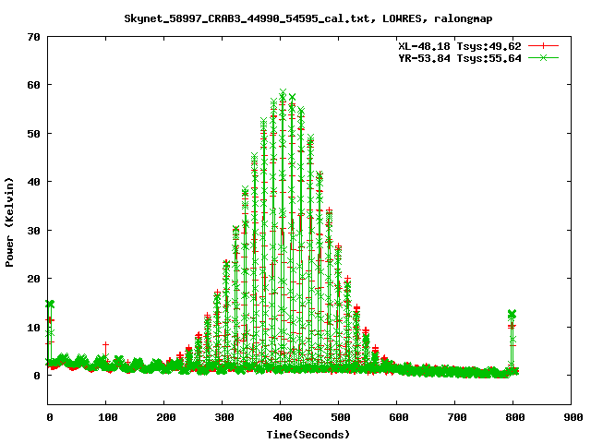The image size is (591, 443).
Task: Select the XL-48.18 Tsys:49.62 legend label
Action: pyautogui.click(x=460, y=46)
